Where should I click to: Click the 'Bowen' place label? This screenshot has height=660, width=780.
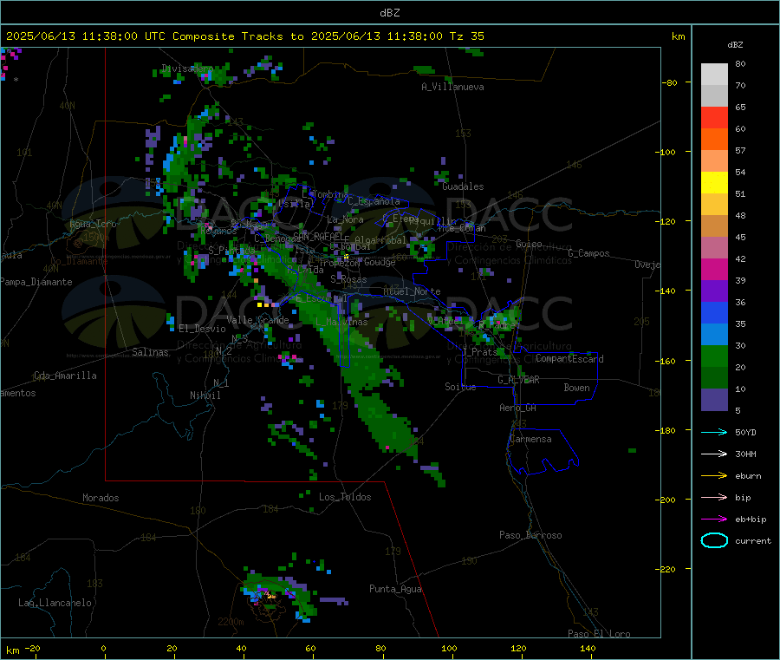[576, 388]
